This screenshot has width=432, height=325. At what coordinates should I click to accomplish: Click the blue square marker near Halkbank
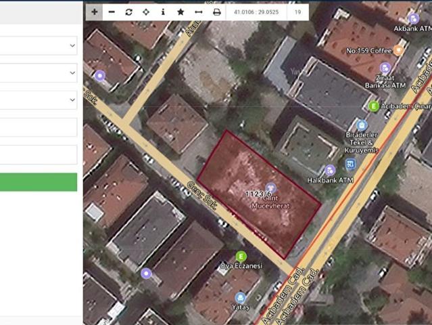click(x=350, y=165)
